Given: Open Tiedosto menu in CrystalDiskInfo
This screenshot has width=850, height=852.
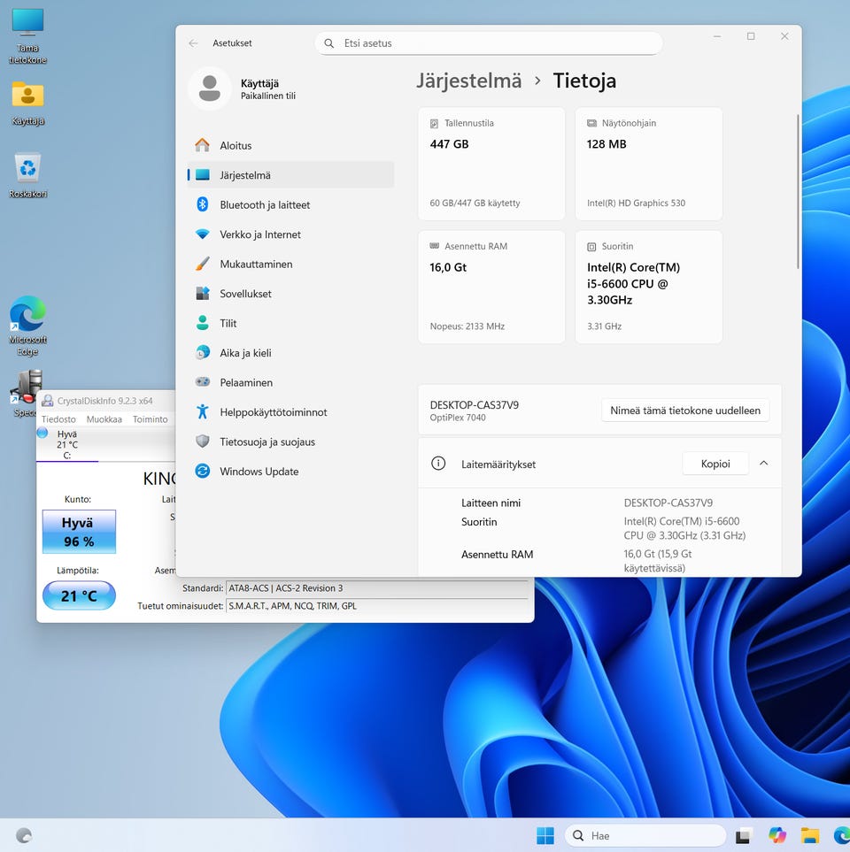Looking at the screenshot, I should [58, 419].
